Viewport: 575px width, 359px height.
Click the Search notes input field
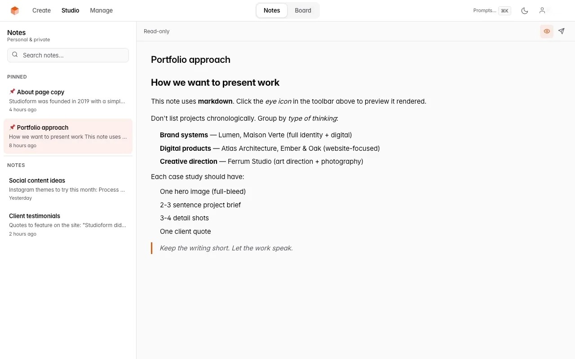pos(67,55)
